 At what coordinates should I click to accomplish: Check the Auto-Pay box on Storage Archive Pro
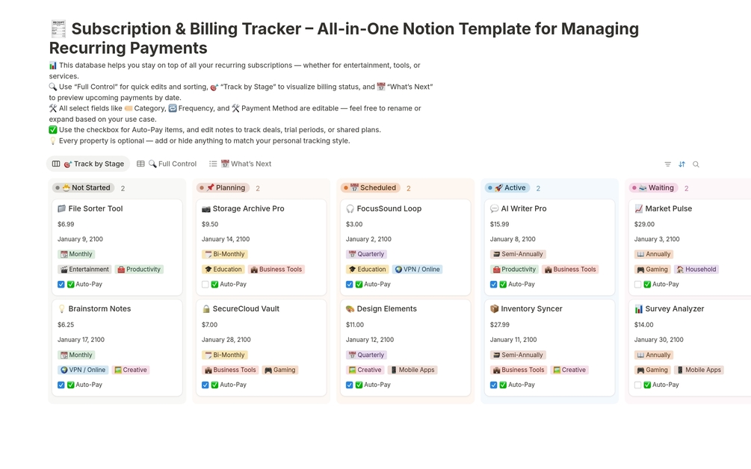pos(205,285)
